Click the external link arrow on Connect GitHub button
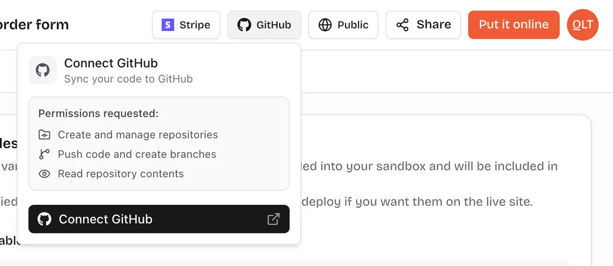613x266 pixels. (x=273, y=219)
